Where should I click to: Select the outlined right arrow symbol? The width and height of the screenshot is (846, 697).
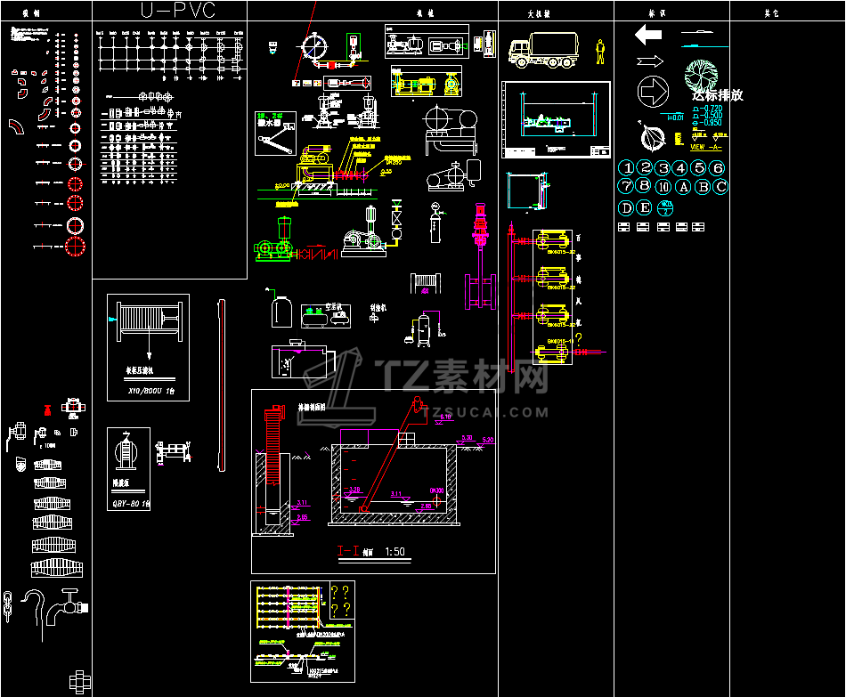[x=649, y=61]
